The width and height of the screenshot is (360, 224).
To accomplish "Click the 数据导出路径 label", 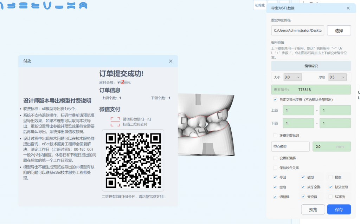I will (281, 20).
